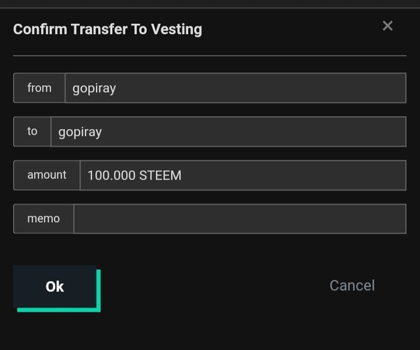Click the STEEM currency text
Image resolution: width=420 pixels, height=350 pixels.
pyautogui.click(x=160, y=176)
